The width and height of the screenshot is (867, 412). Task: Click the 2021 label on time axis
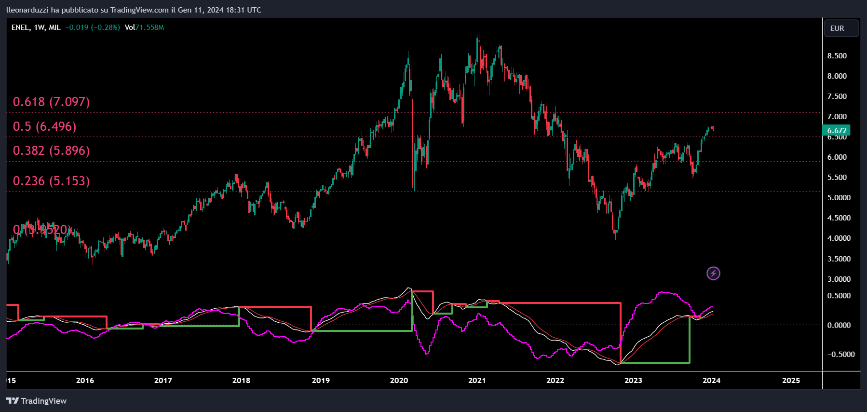[x=477, y=381]
